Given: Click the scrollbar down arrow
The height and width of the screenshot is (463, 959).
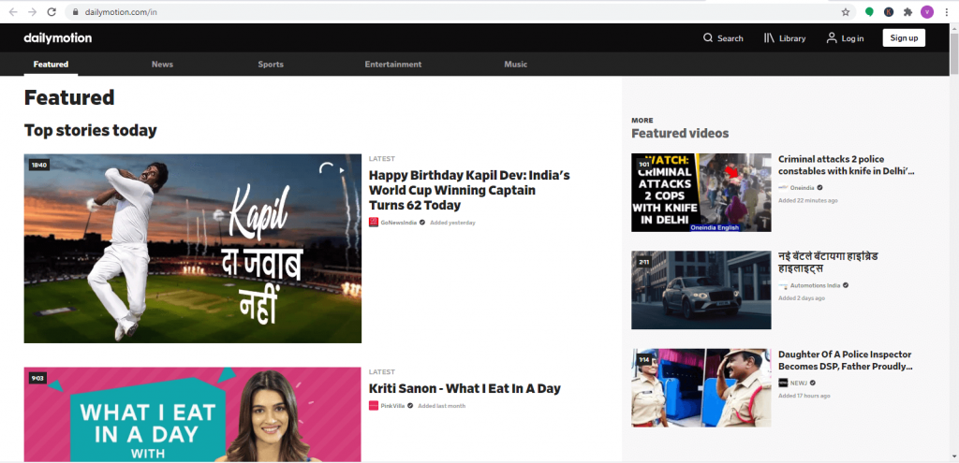Looking at the screenshot, I should (953, 456).
